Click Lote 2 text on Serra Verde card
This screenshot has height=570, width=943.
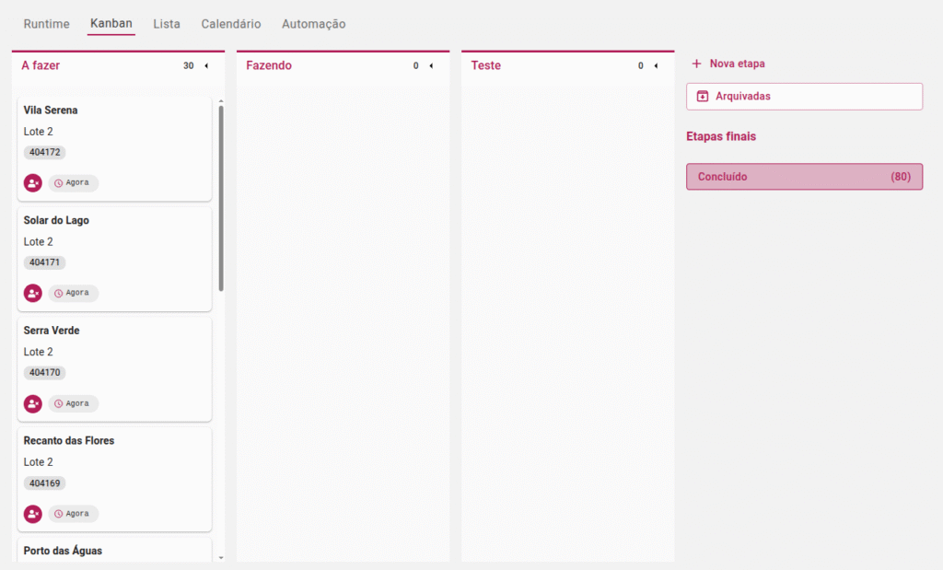(39, 351)
